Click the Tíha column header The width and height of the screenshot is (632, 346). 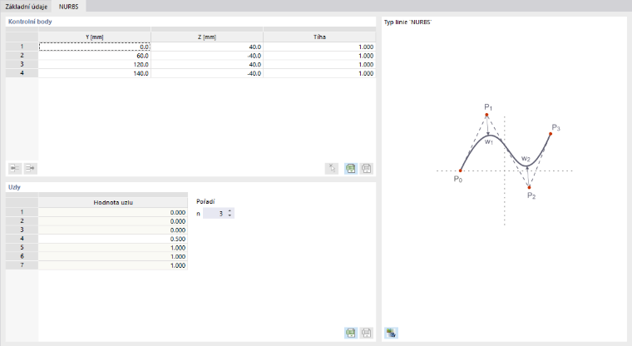coord(319,37)
